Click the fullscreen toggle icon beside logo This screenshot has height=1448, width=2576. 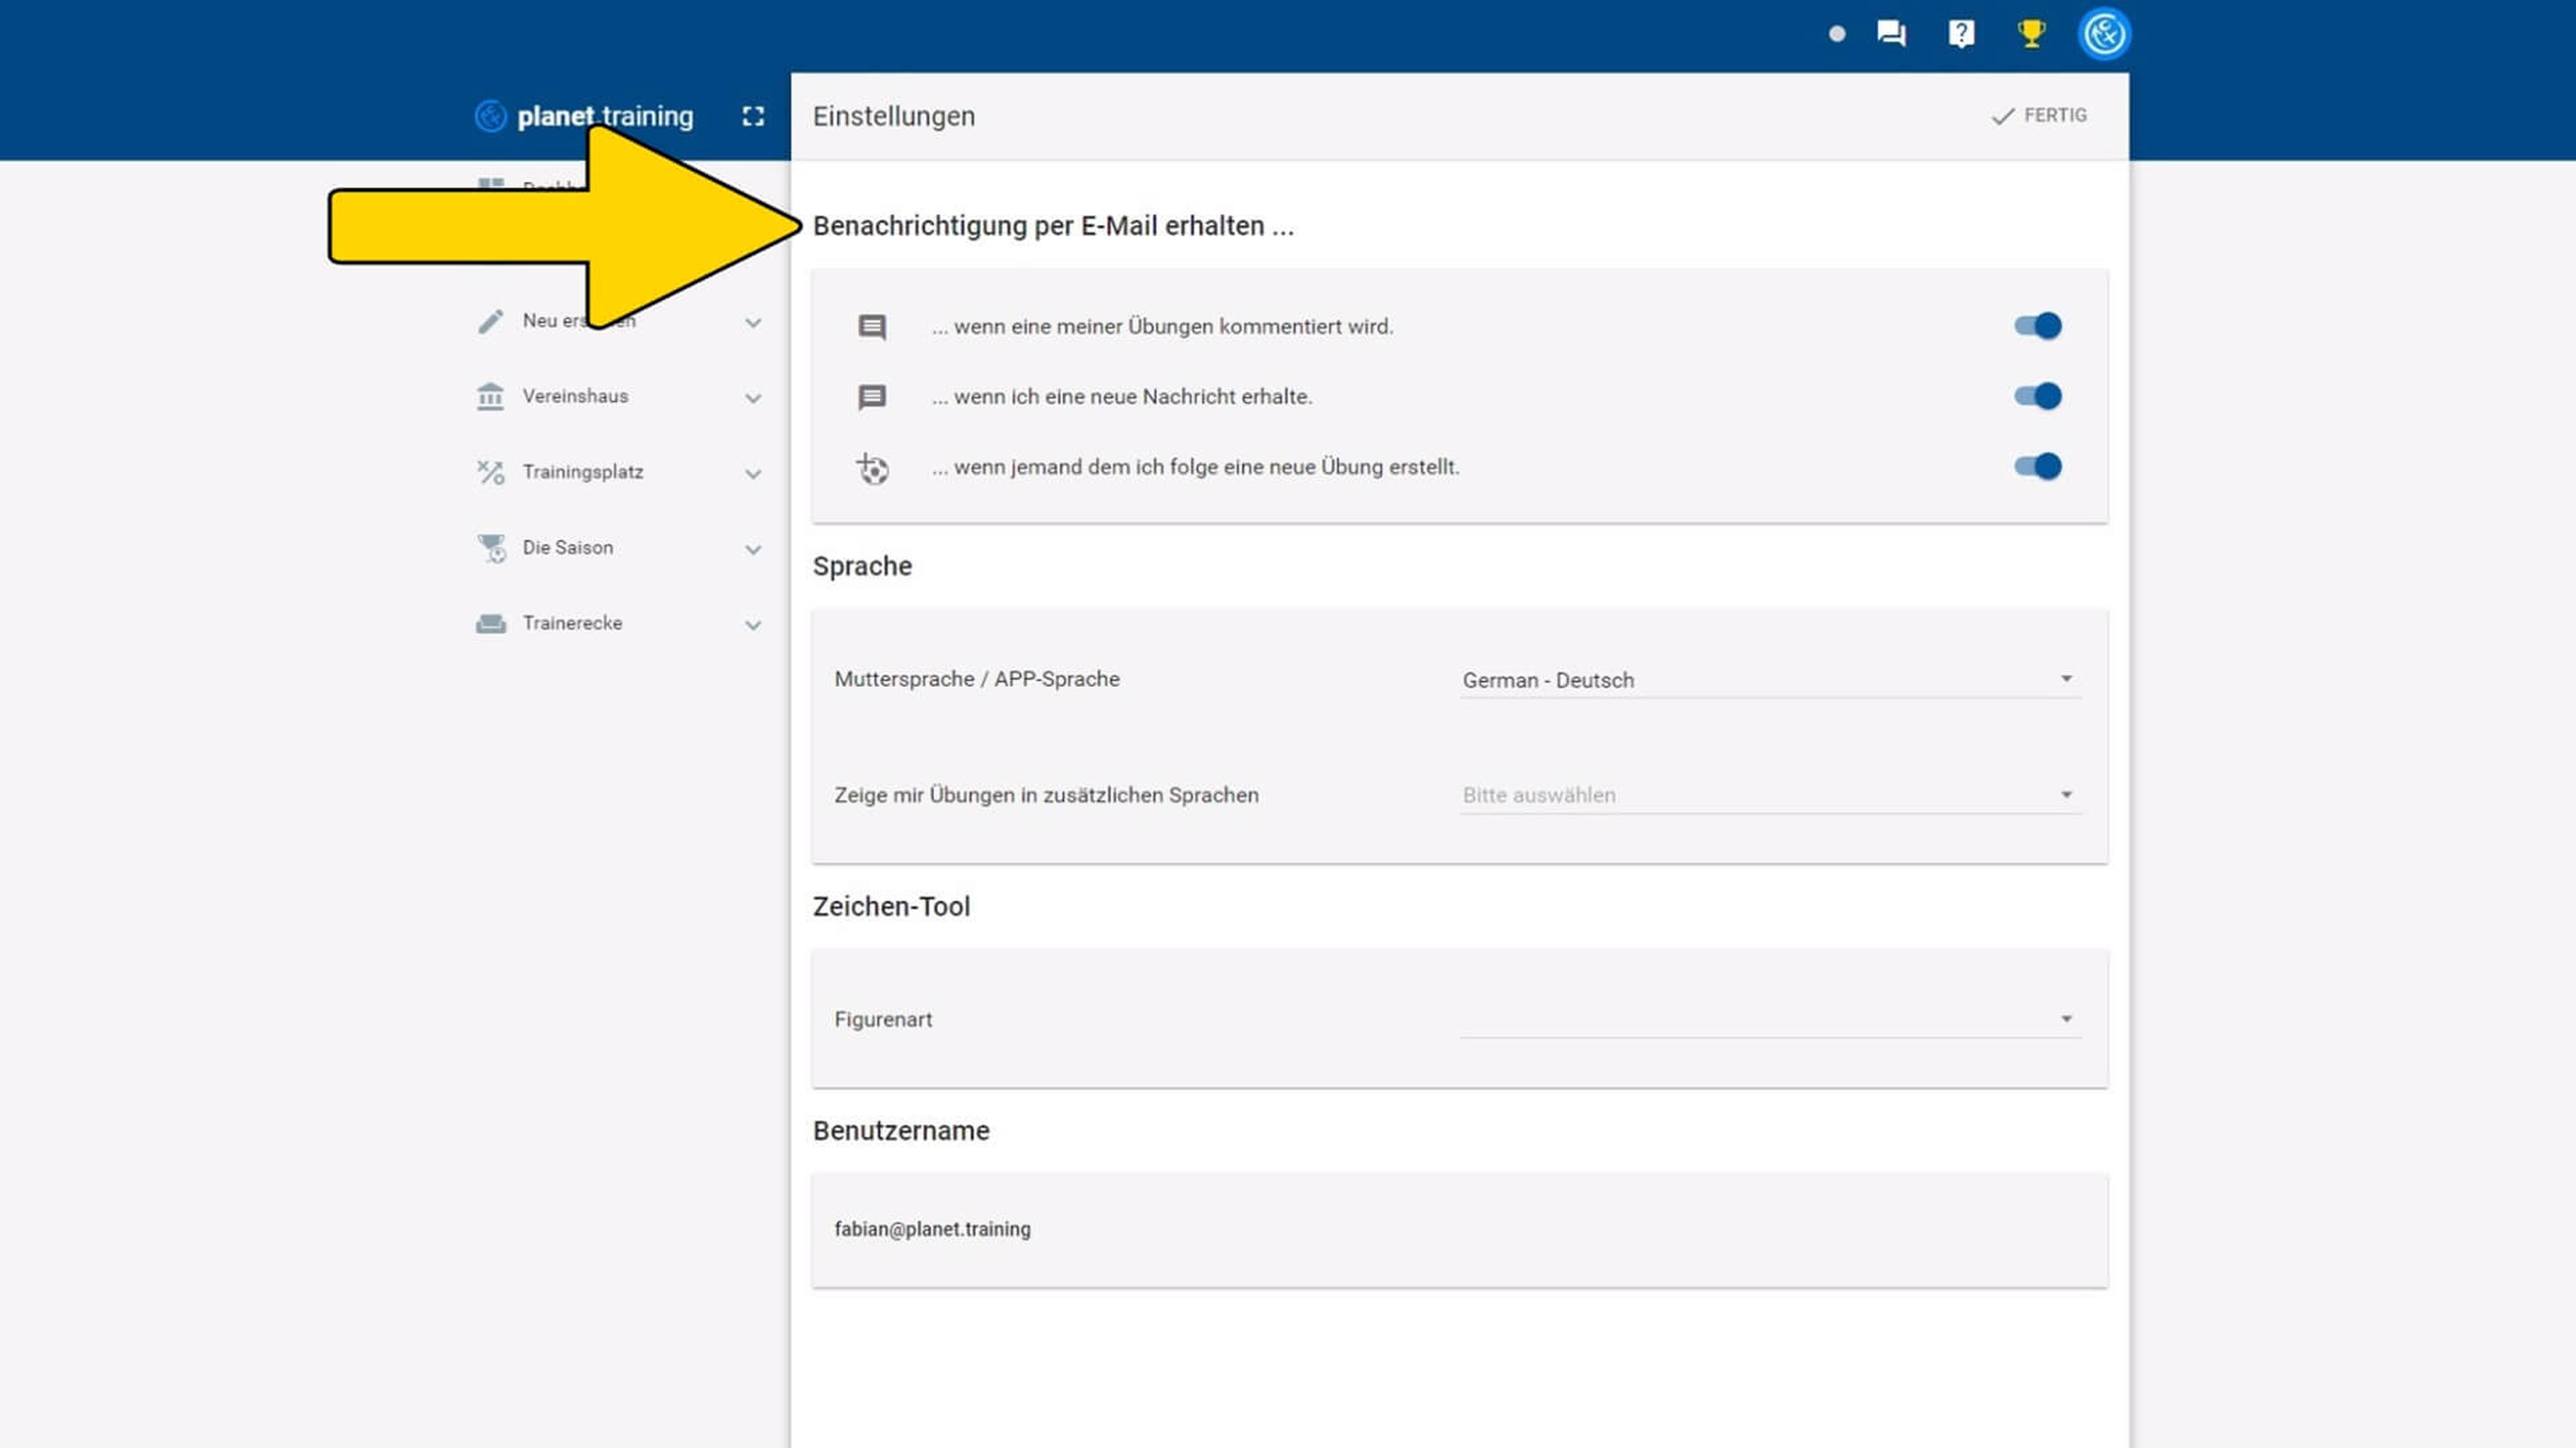click(x=753, y=117)
